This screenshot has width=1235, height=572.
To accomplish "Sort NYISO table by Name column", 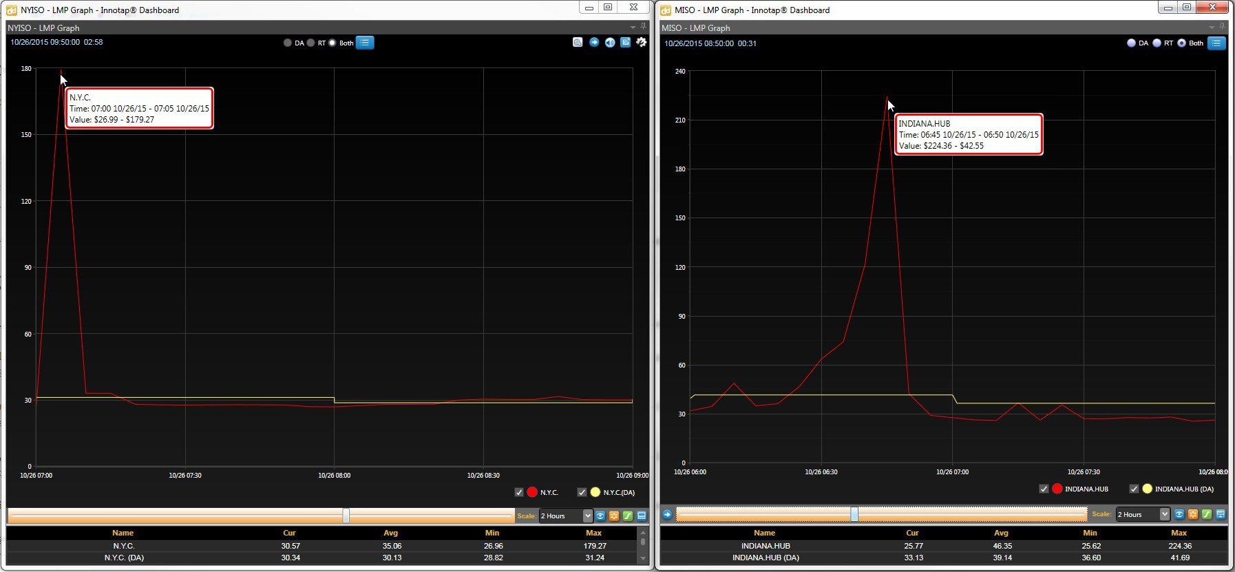I will tap(123, 533).
